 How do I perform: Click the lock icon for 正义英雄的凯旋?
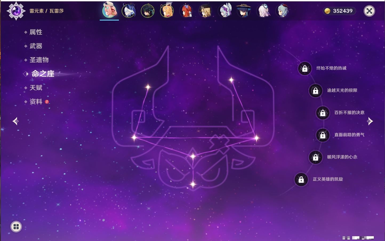[301, 179]
